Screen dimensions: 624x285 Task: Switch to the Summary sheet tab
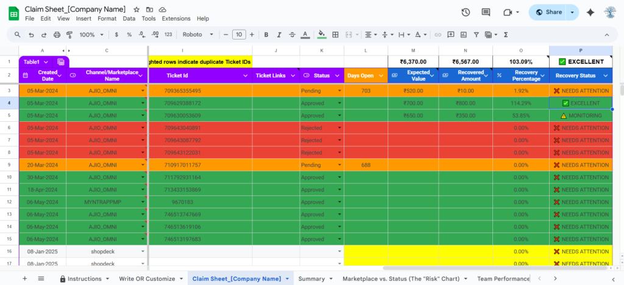coord(311,278)
